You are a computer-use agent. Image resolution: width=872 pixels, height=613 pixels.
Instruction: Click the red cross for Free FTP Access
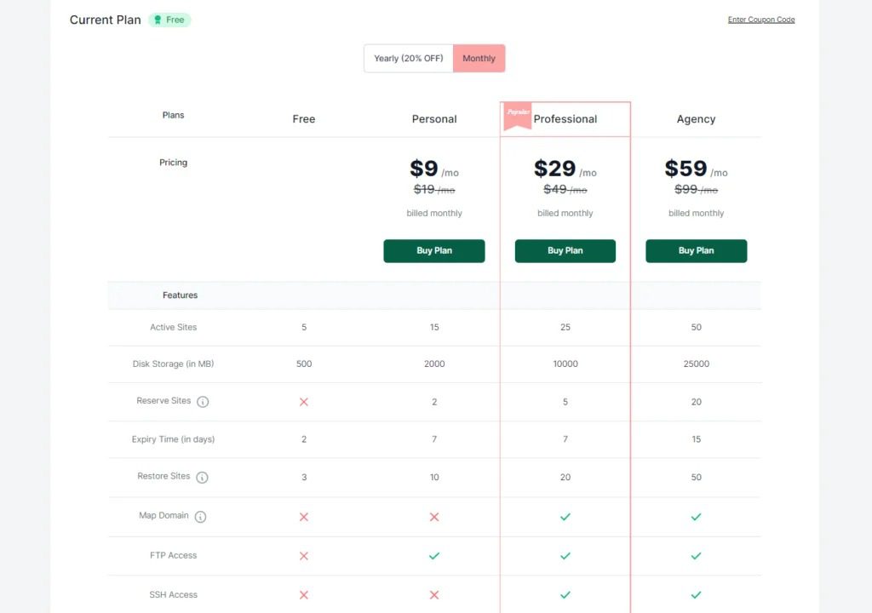(304, 556)
